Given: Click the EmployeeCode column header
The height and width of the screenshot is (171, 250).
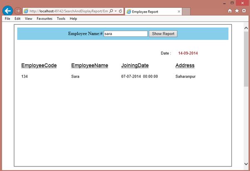Looking at the screenshot, I should [x=39, y=66].
